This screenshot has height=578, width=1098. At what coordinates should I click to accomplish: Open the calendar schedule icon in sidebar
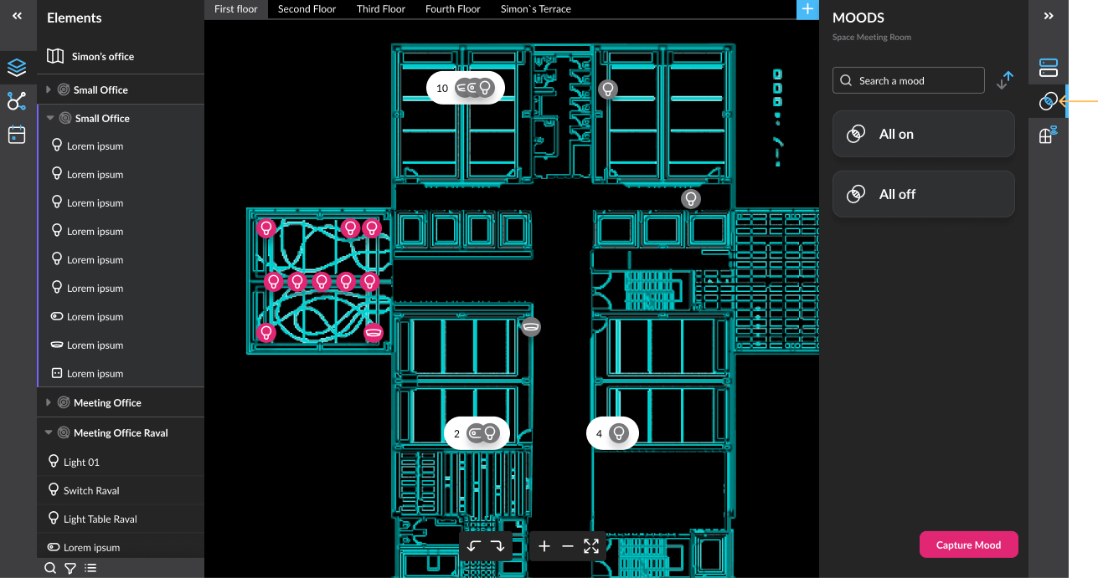click(x=17, y=135)
